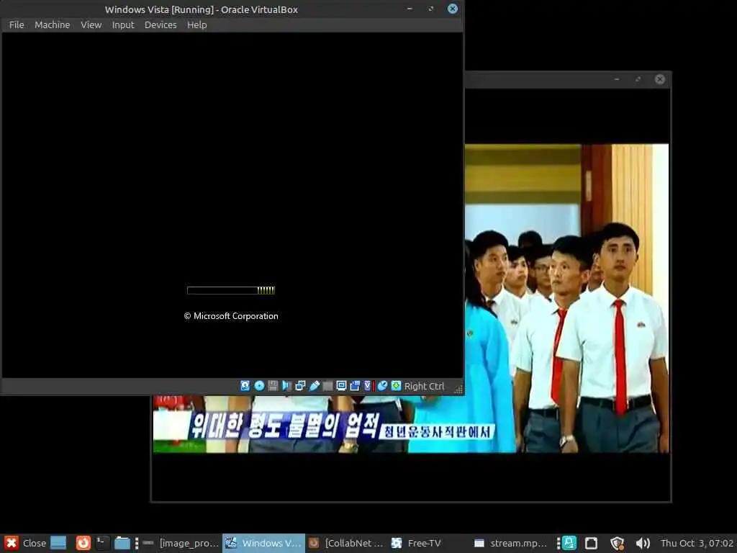
Task: Click the red Close button in taskbar
Action: tap(25, 543)
